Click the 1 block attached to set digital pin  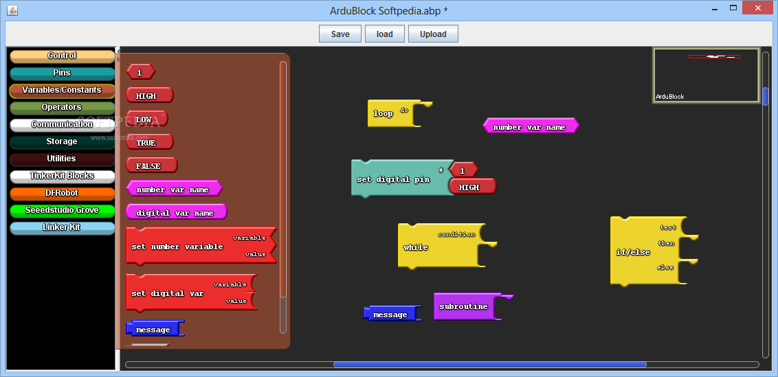tap(463, 170)
